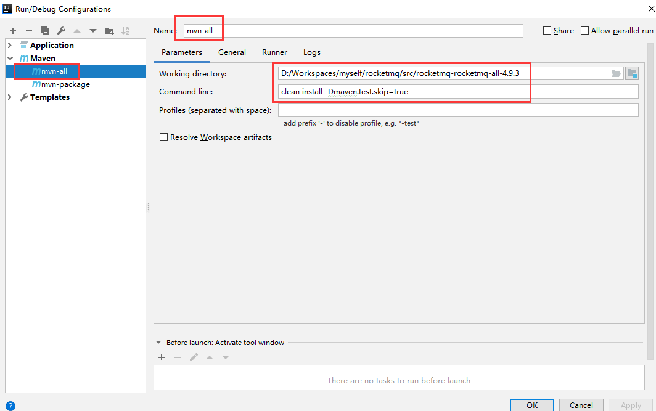Select the mvn-package configuration

pos(65,84)
